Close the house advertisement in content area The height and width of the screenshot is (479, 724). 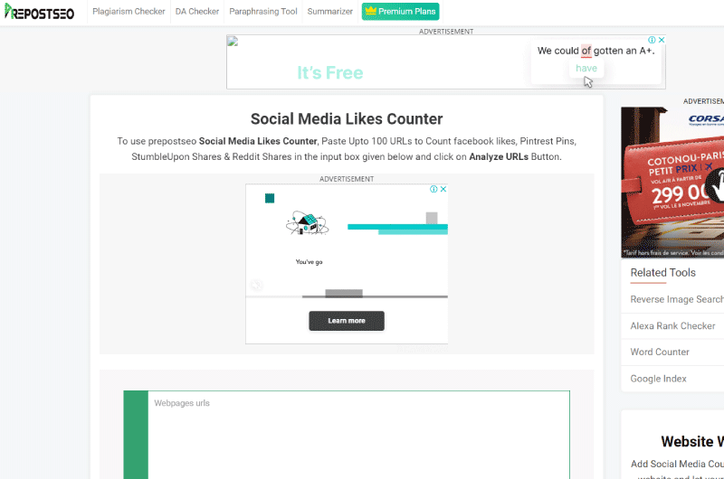(x=443, y=189)
